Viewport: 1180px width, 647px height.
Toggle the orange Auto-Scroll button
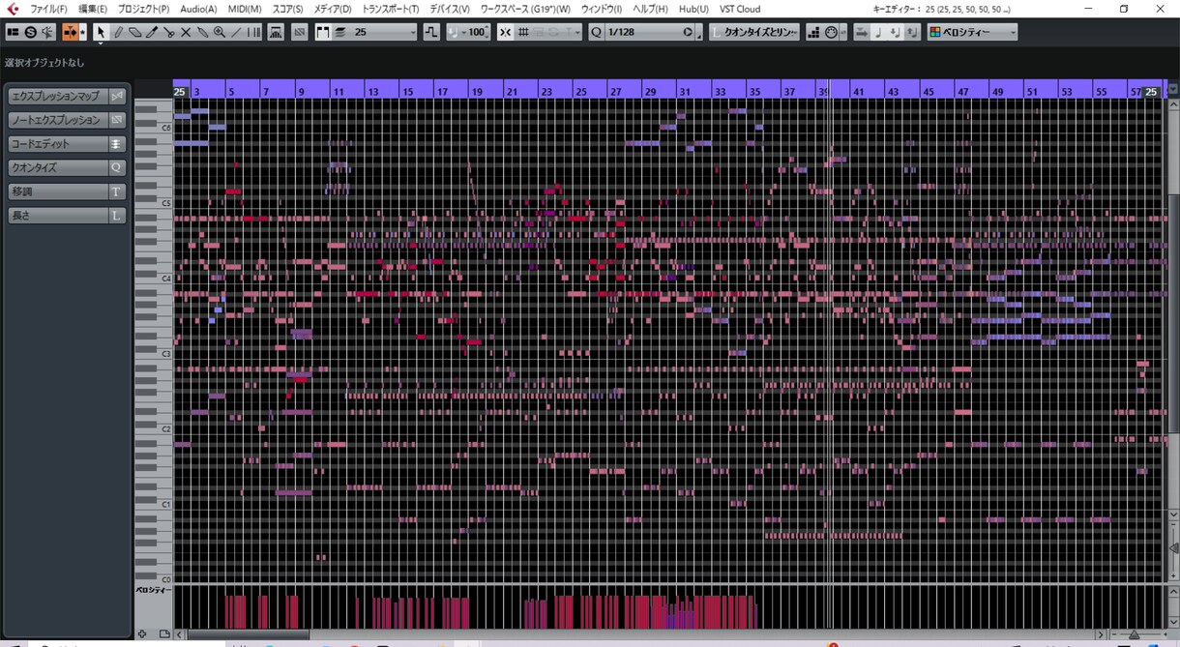coord(70,32)
